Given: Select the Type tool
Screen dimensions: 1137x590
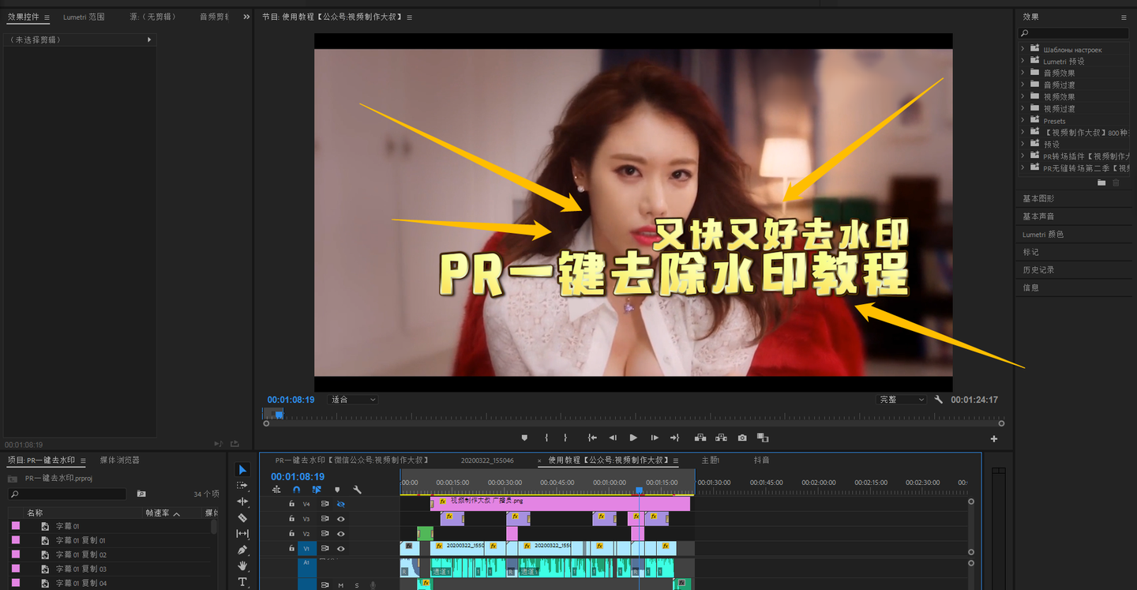Looking at the screenshot, I should click(x=242, y=582).
